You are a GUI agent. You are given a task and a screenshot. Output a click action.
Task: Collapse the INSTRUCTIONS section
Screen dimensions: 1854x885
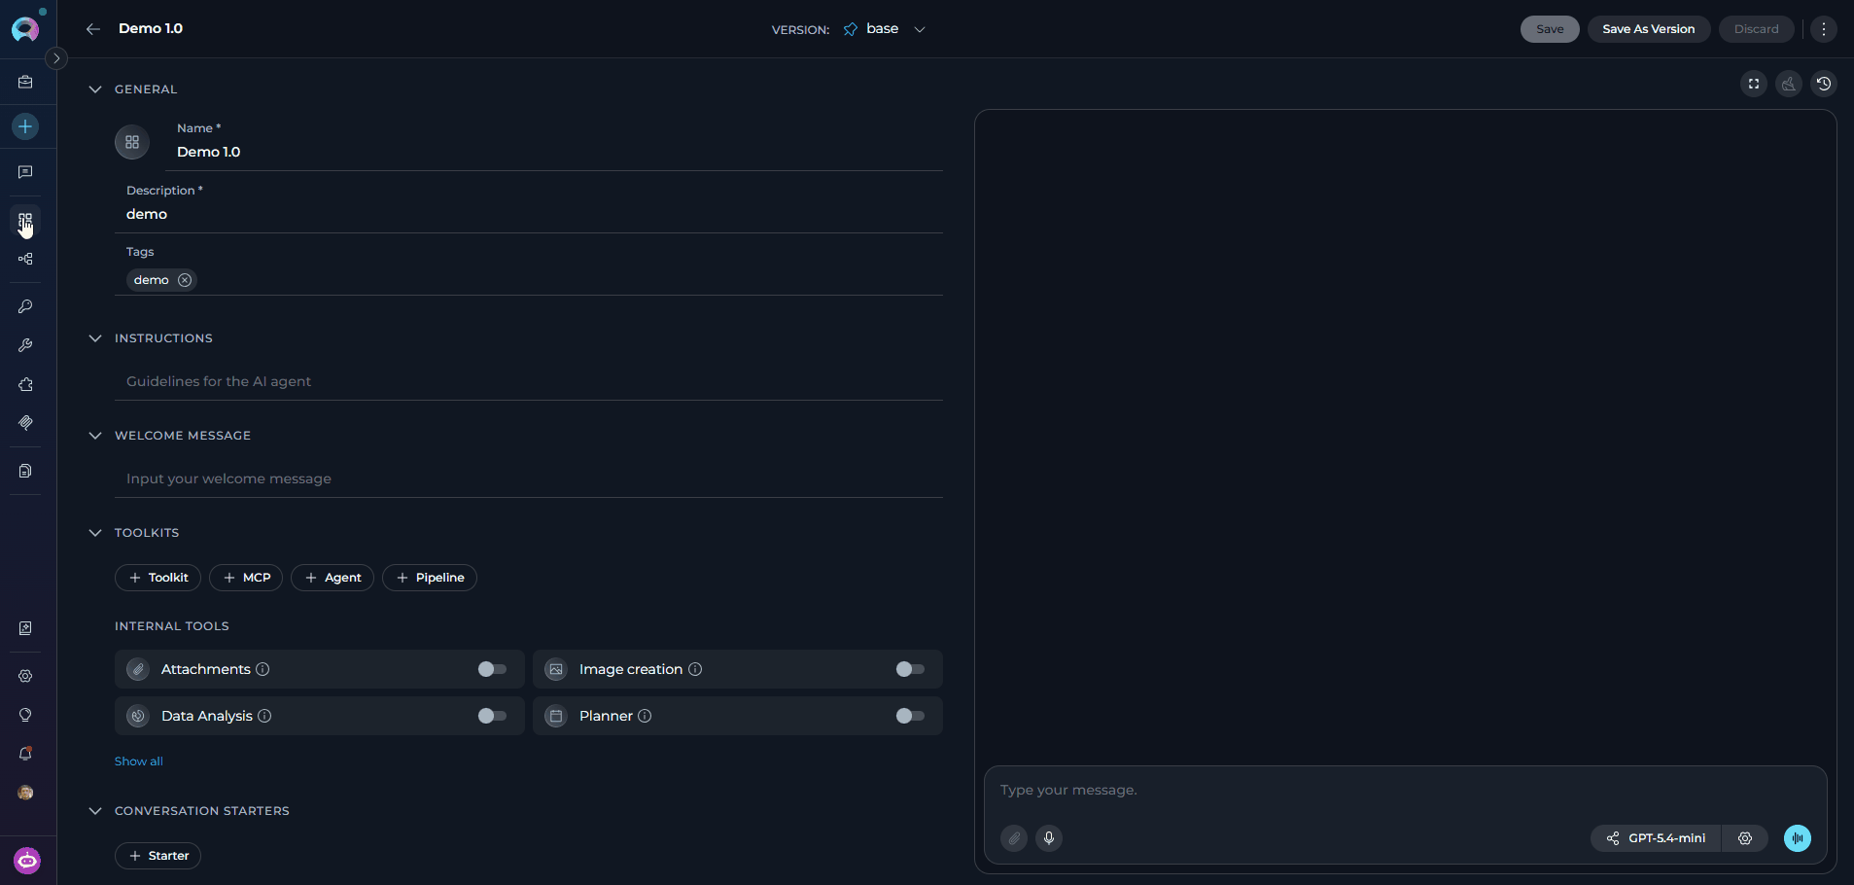(x=95, y=338)
